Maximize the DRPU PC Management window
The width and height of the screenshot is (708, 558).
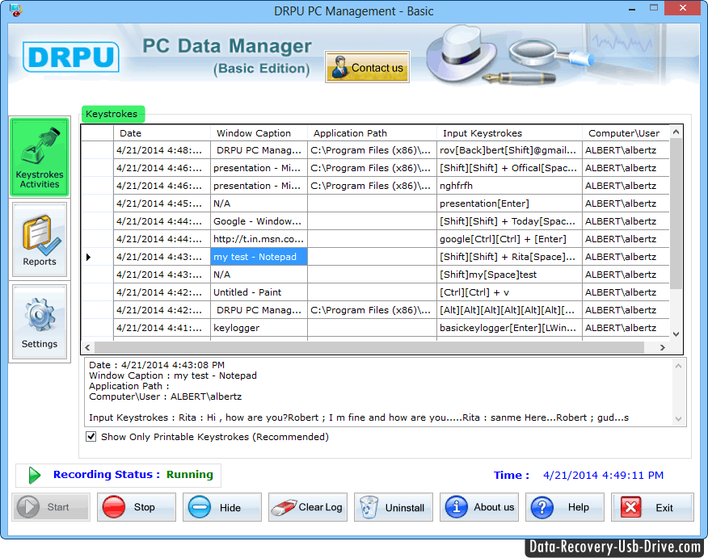pos(654,7)
